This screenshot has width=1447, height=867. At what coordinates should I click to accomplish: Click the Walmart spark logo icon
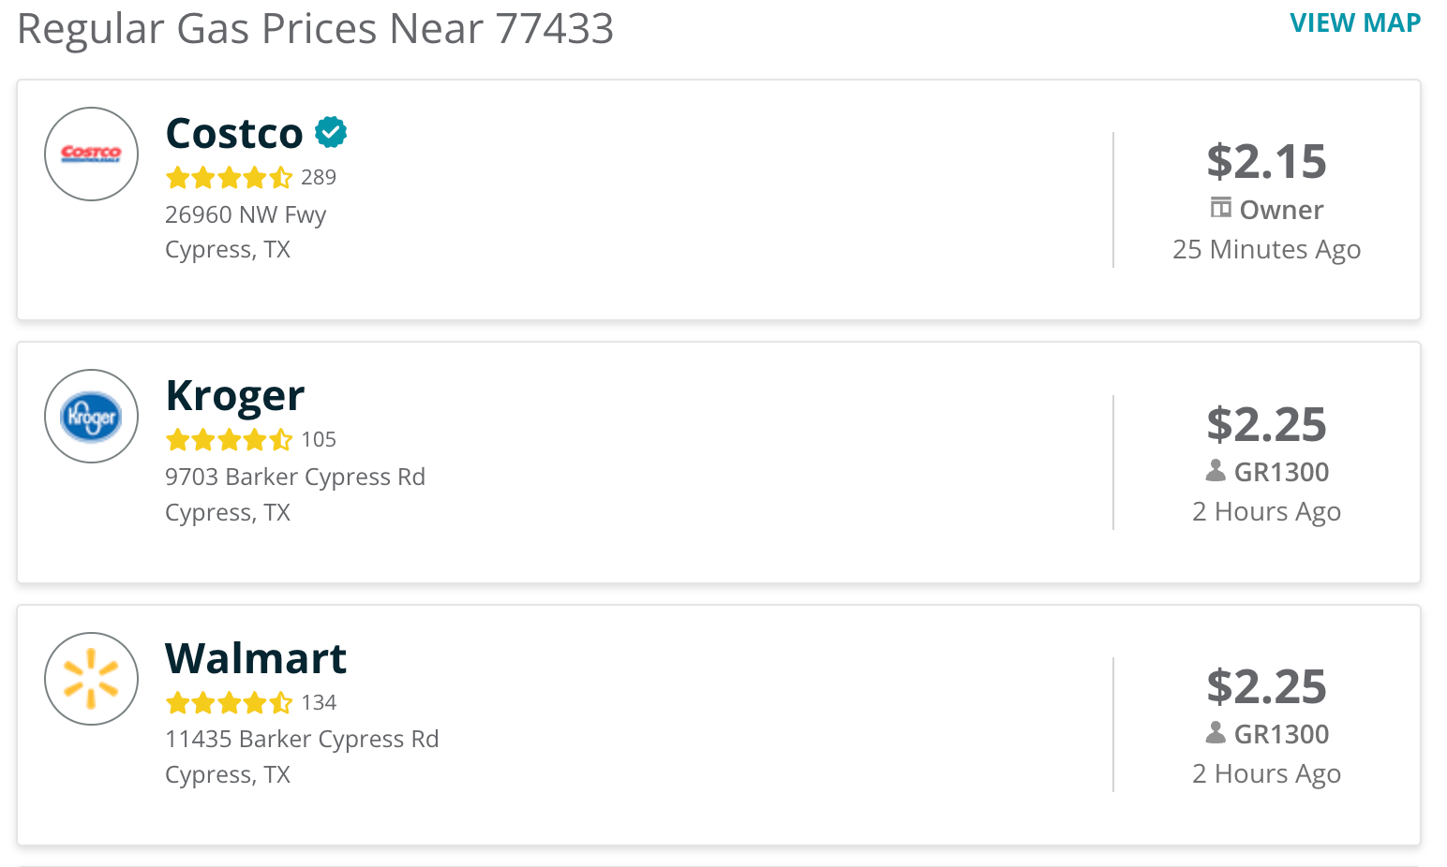(92, 679)
